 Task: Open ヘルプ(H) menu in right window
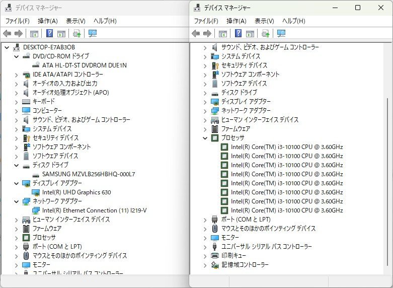point(294,21)
